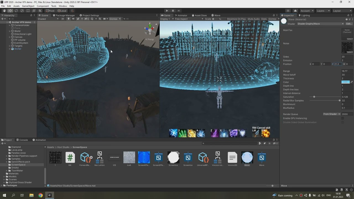This screenshot has width=354, height=199.
Task: Open the Layers dropdown
Action: pyautogui.click(x=323, y=11)
